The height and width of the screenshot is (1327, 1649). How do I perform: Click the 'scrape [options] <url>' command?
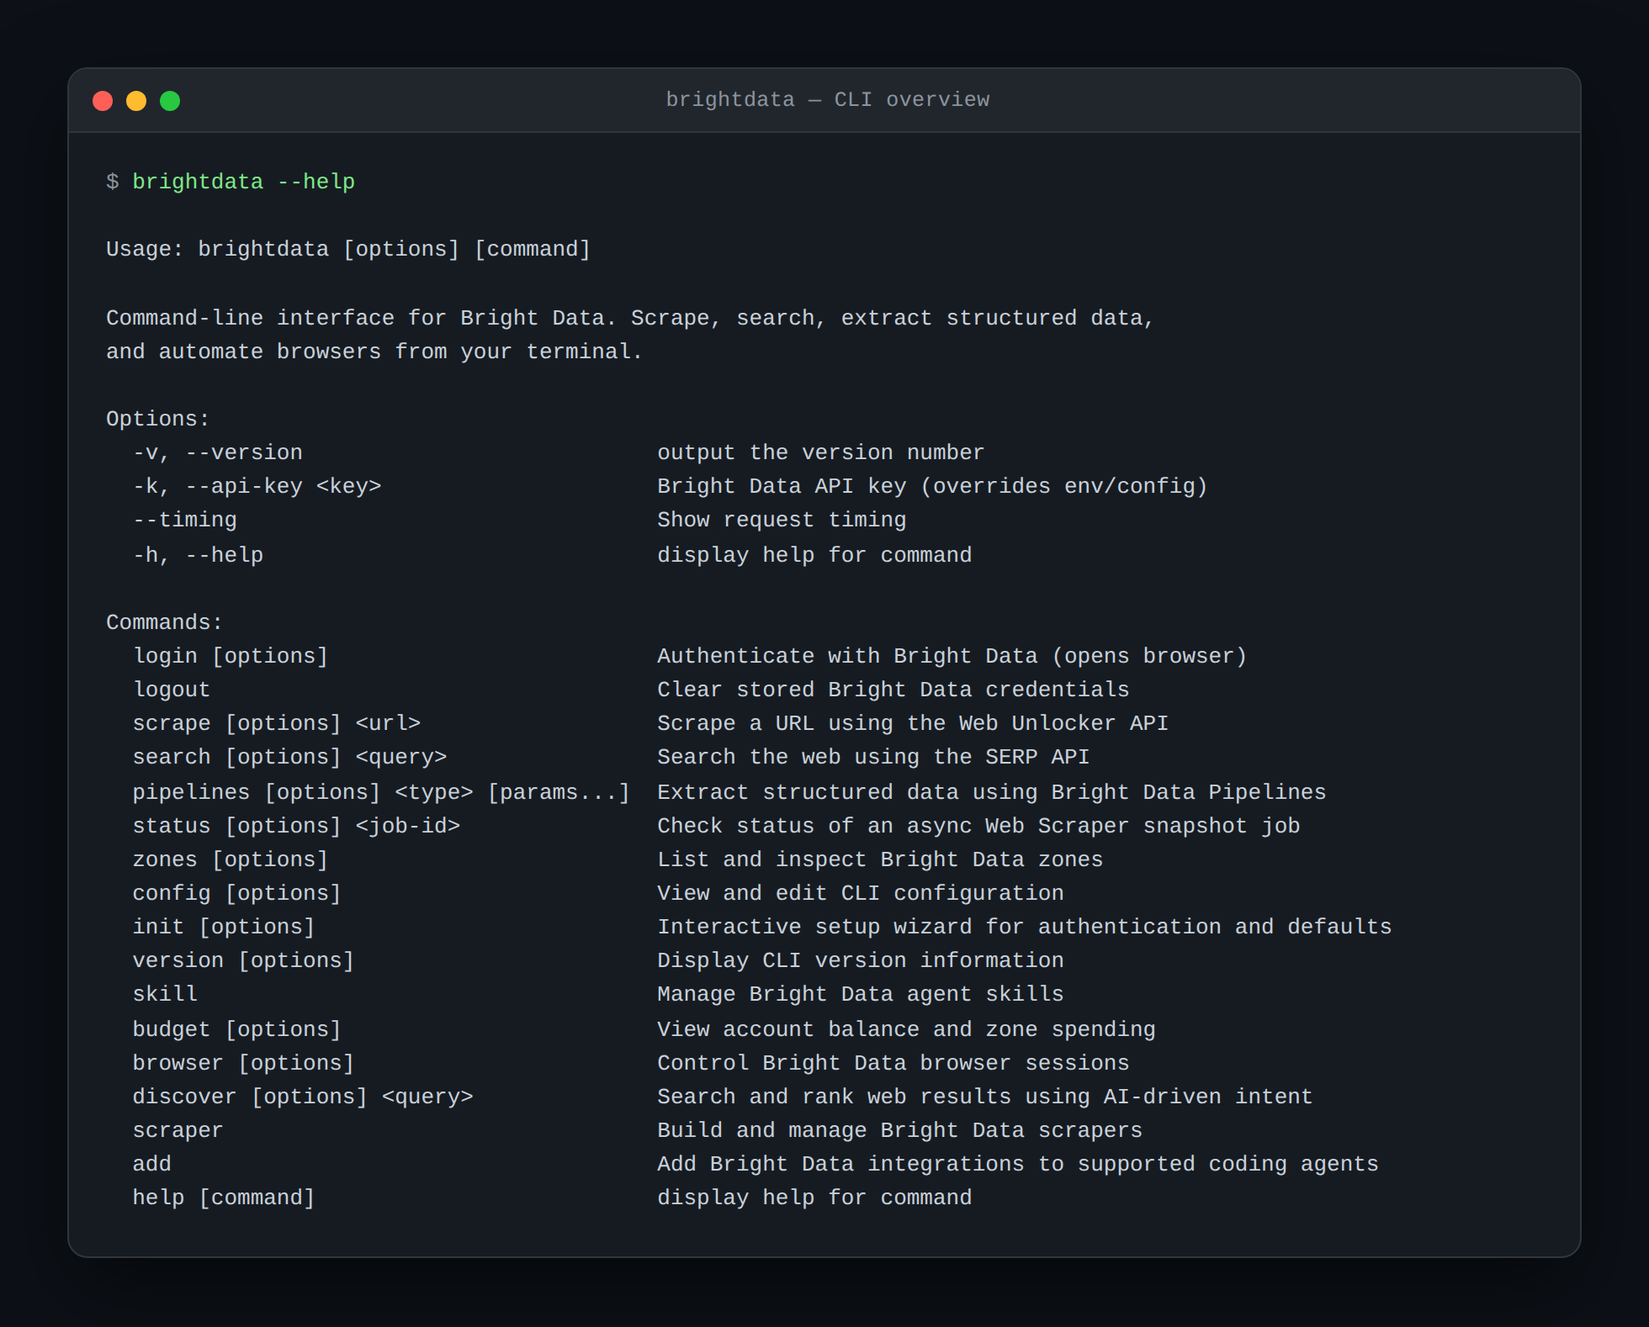tap(277, 723)
